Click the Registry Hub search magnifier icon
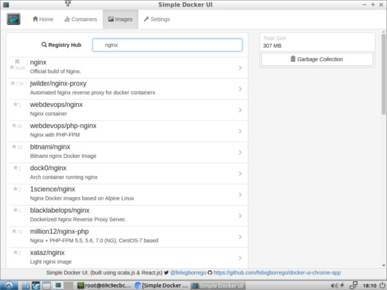387x290 pixels. 44,44
